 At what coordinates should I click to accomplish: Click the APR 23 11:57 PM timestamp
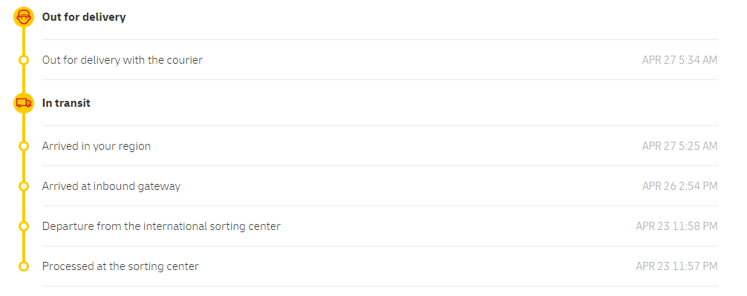(676, 266)
